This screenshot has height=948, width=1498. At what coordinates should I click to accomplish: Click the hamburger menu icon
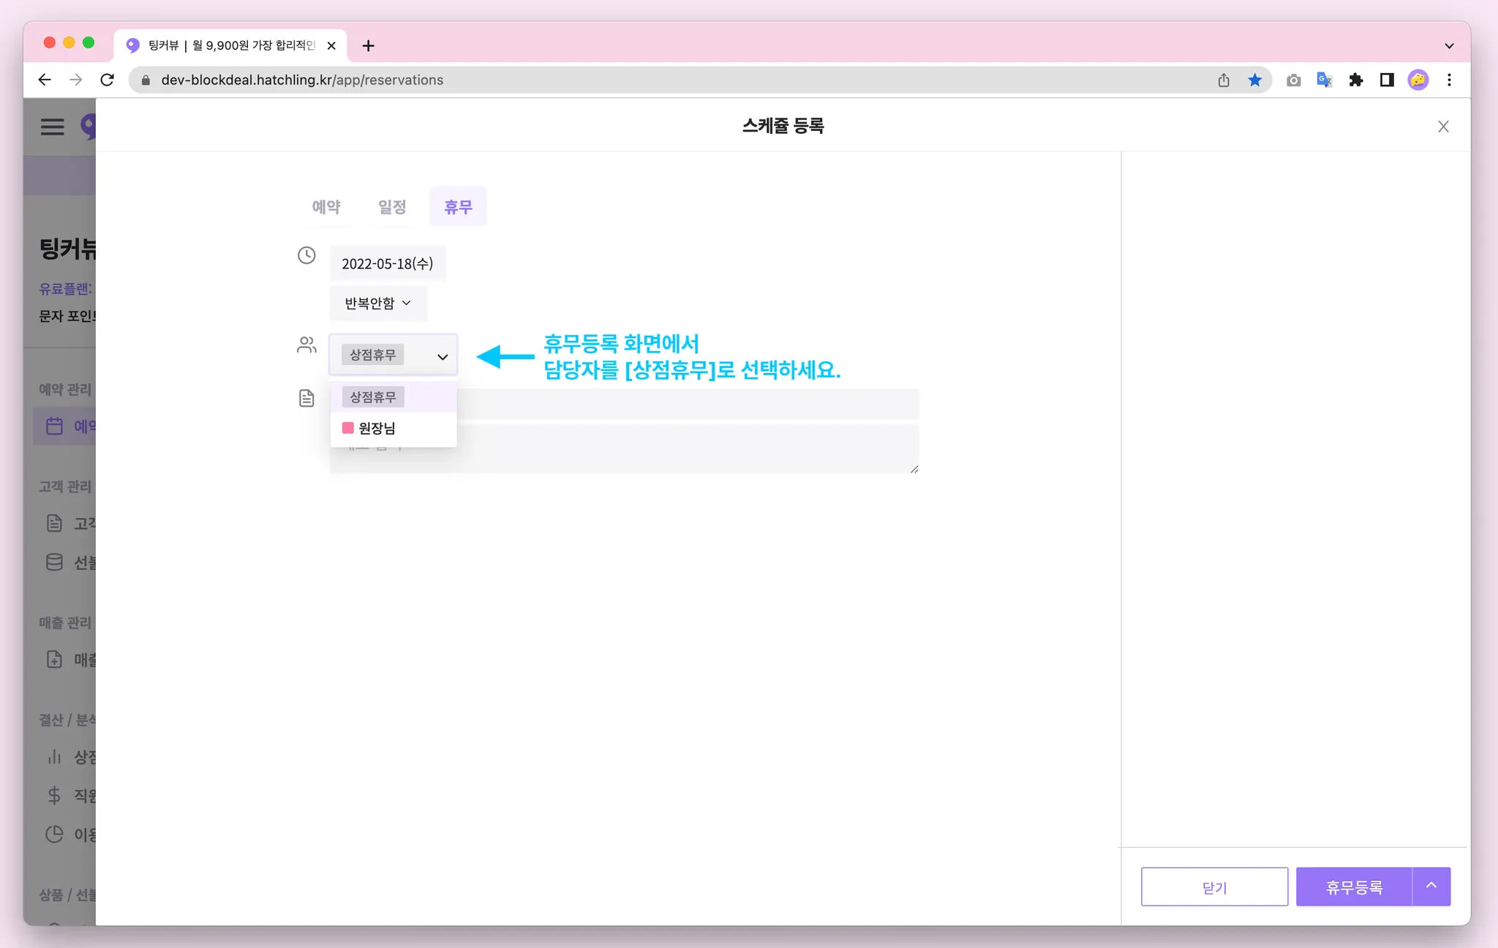click(x=52, y=127)
